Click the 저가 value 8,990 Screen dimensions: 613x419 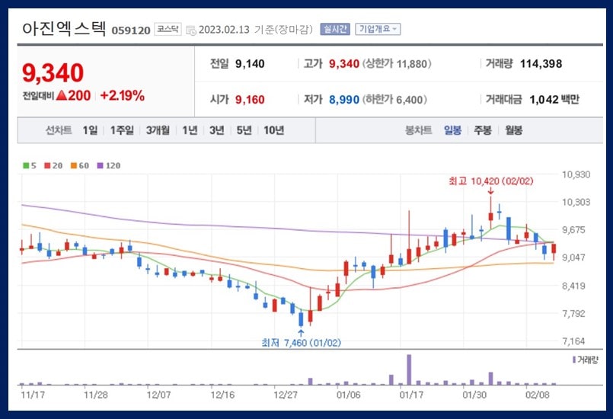[x=344, y=99]
